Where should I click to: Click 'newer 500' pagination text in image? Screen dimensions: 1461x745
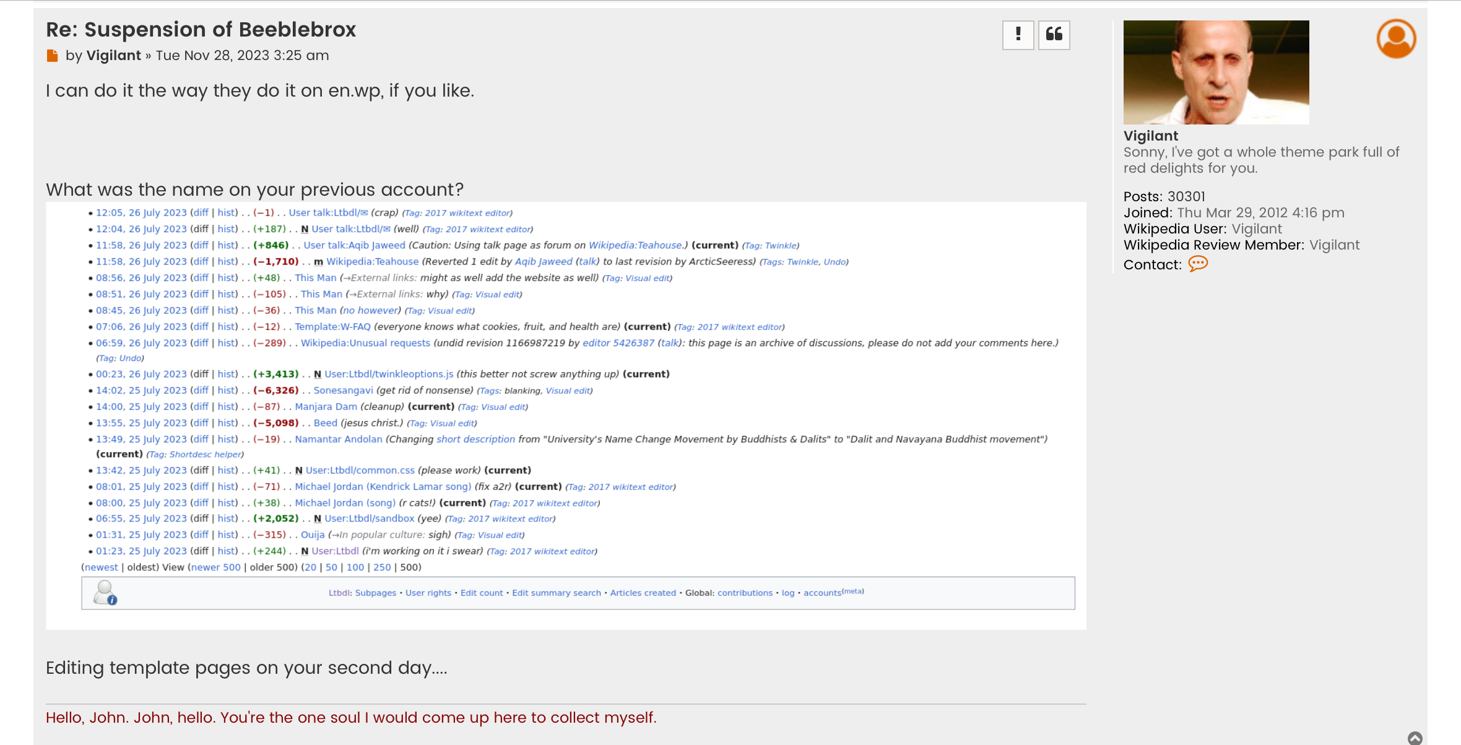[x=215, y=567]
